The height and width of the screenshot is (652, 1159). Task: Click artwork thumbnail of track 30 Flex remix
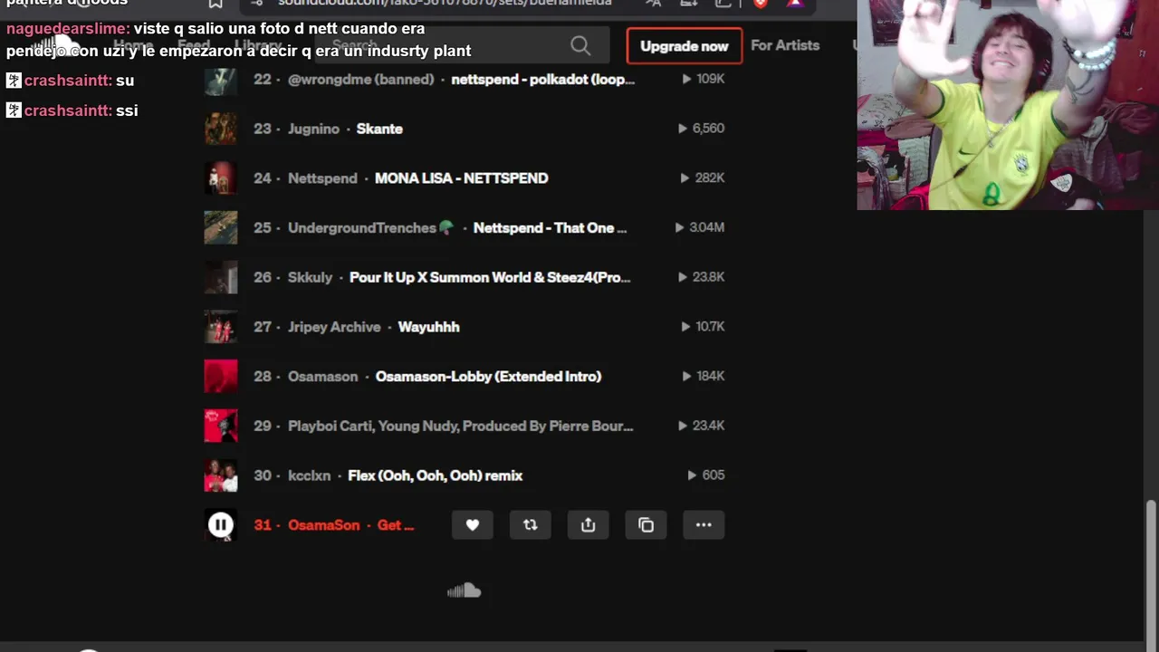point(221,475)
